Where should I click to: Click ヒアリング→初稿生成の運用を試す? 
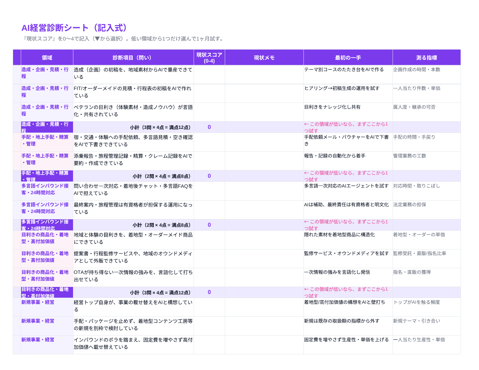342,88
